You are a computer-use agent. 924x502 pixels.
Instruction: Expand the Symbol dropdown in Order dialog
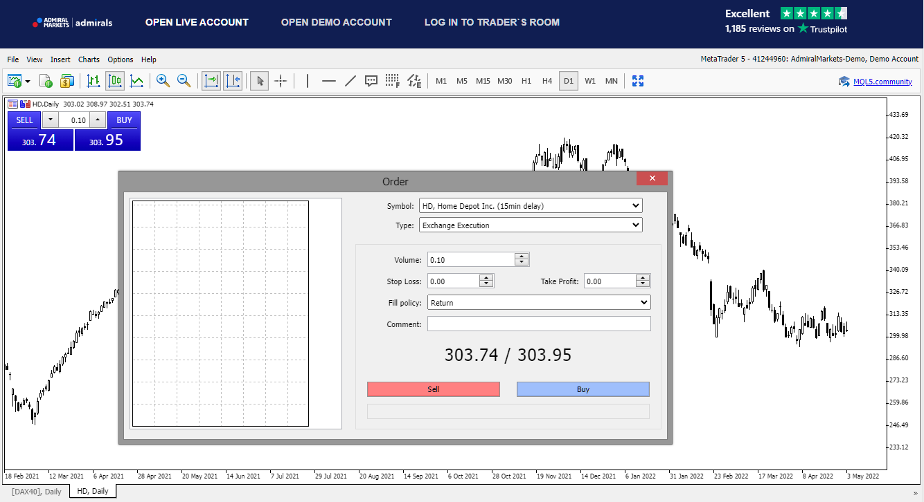pyautogui.click(x=531, y=205)
